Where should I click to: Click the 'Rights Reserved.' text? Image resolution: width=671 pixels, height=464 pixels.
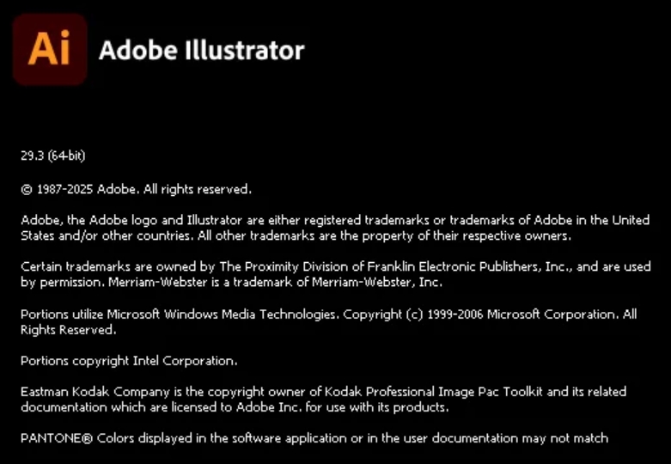tap(68, 329)
